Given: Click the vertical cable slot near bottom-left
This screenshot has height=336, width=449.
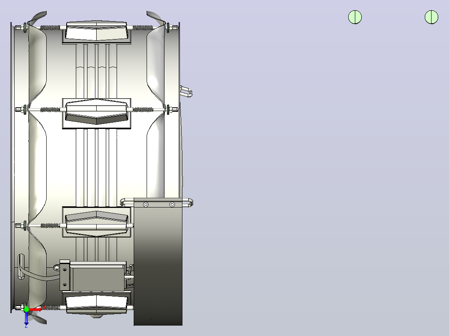Looking at the screenshot, I should tap(21, 266).
